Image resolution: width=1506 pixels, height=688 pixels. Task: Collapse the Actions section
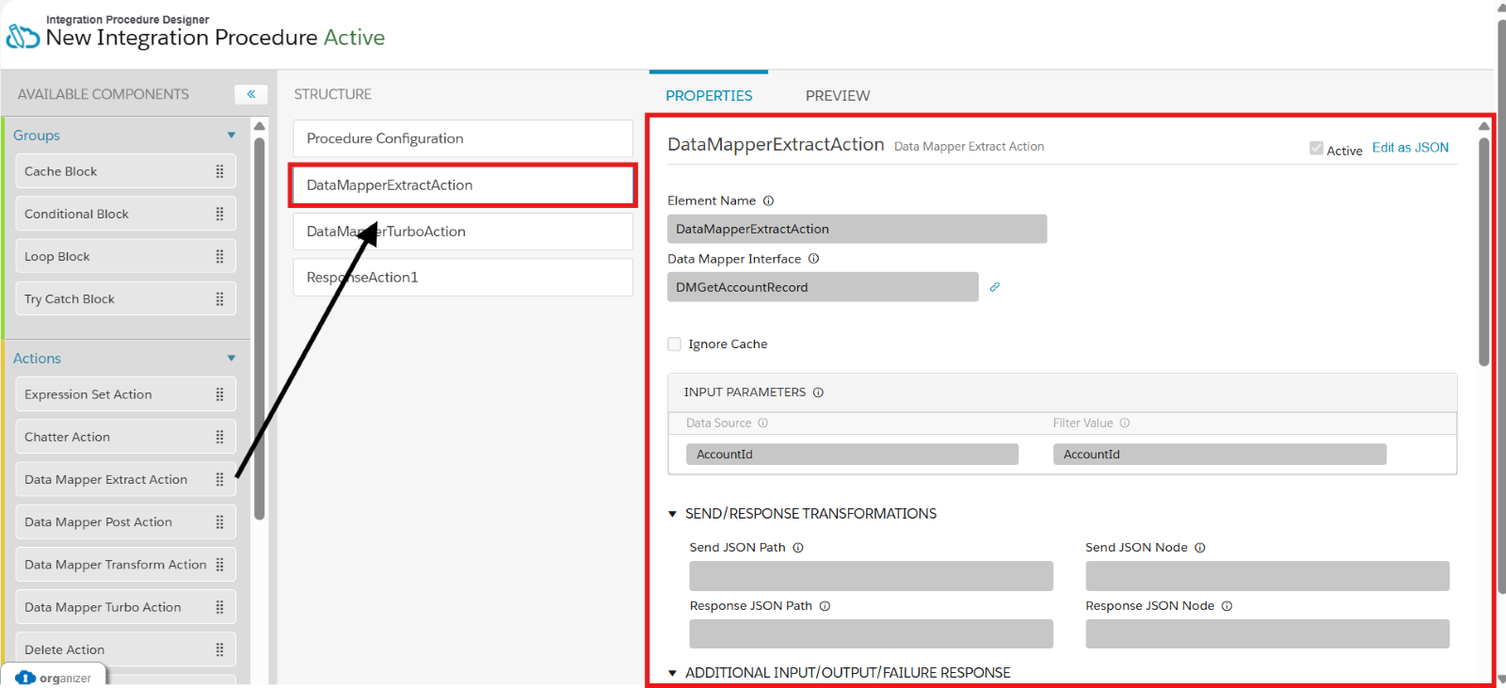point(232,359)
